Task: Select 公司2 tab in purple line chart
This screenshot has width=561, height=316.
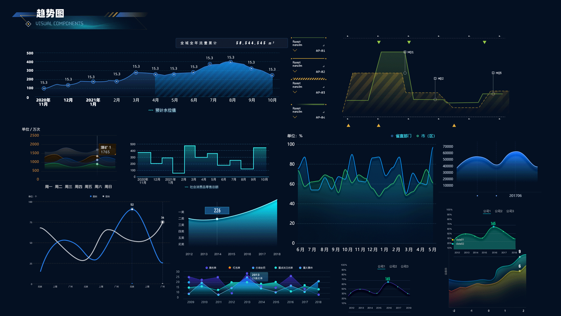Action: pyautogui.click(x=393, y=266)
